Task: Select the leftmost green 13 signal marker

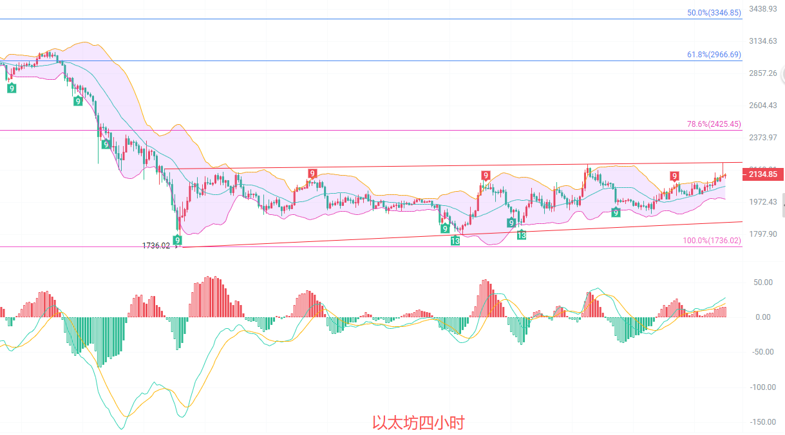Action: [455, 241]
